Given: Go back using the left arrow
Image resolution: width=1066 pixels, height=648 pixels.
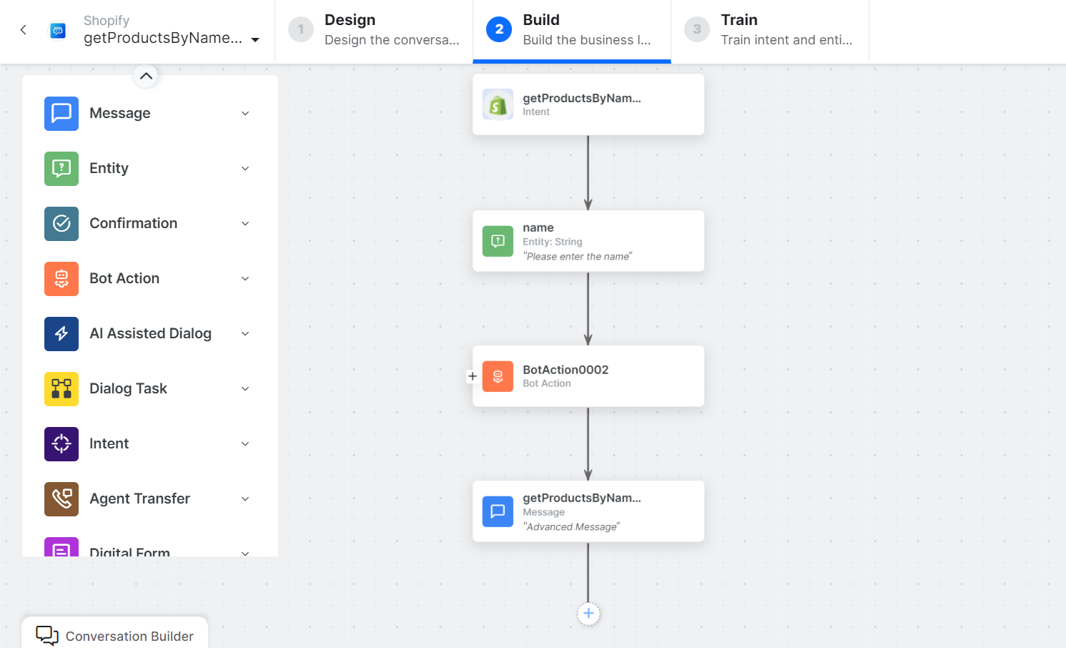Looking at the screenshot, I should (x=24, y=30).
